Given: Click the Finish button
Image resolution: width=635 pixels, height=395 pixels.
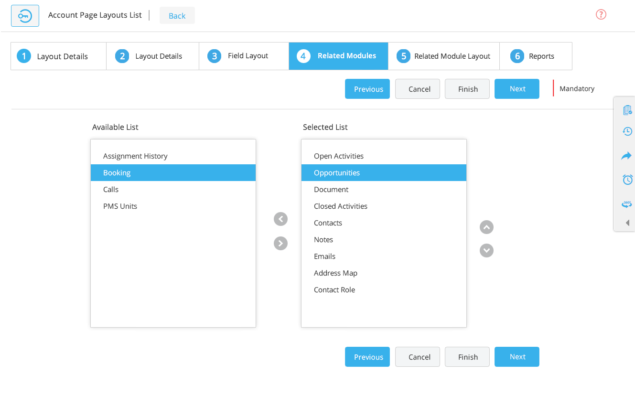Looking at the screenshot, I should point(467,89).
